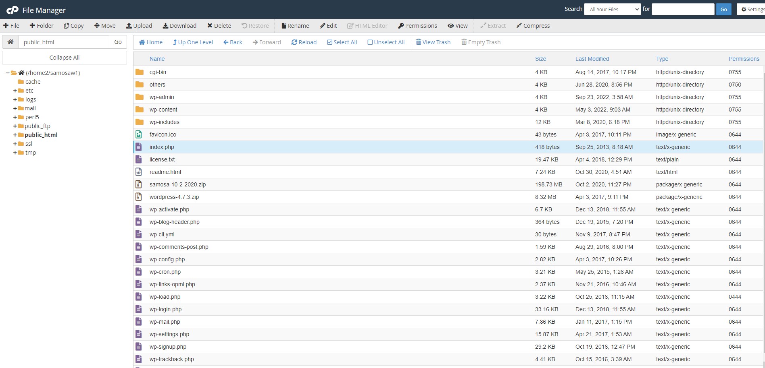Click the Delete toolbar icon
The width and height of the screenshot is (765, 368).
tap(219, 25)
